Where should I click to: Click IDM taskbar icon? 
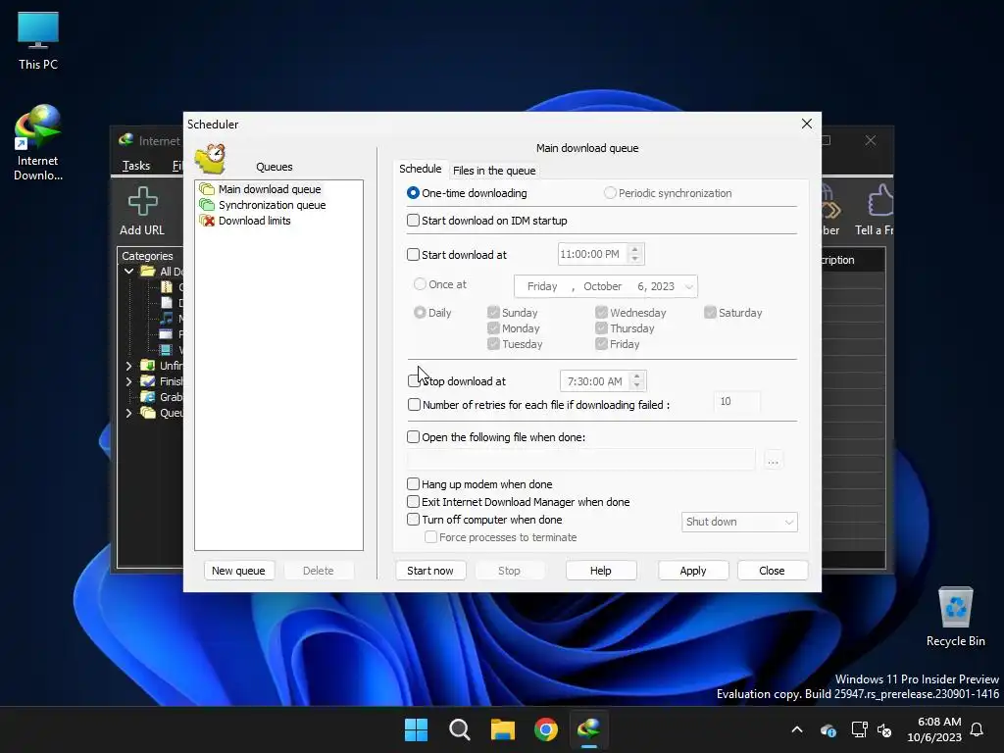click(x=589, y=729)
